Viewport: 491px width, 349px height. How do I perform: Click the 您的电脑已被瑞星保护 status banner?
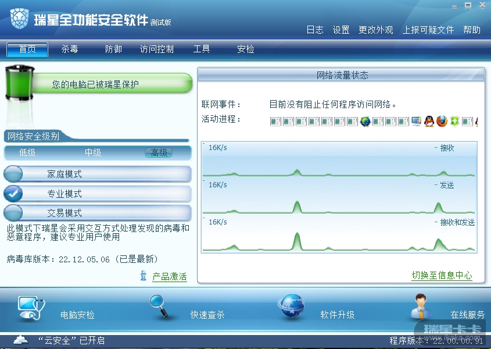tap(112, 83)
